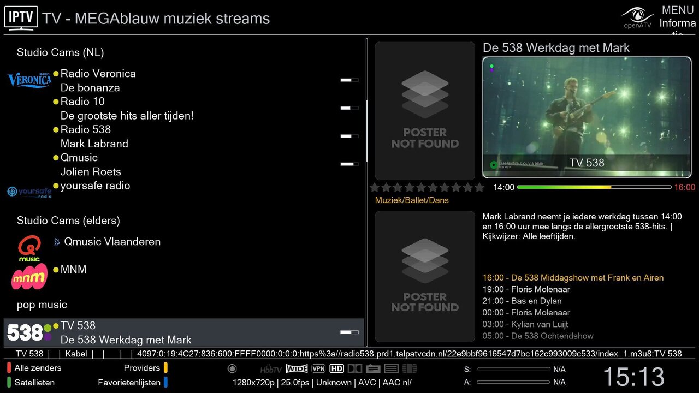The width and height of the screenshot is (699, 393).
Task: Click the Dolby Digital audio icon
Action: (x=354, y=368)
